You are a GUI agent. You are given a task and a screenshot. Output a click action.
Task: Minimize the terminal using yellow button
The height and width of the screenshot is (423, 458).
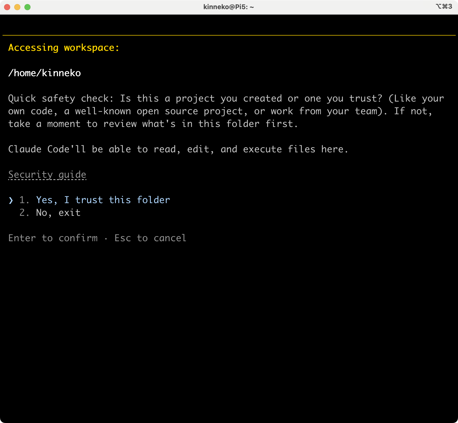click(x=17, y=7)
